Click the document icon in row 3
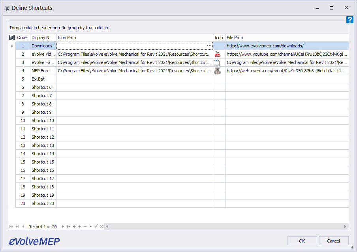This screenshot has width=357, height=252. [217, 62]
